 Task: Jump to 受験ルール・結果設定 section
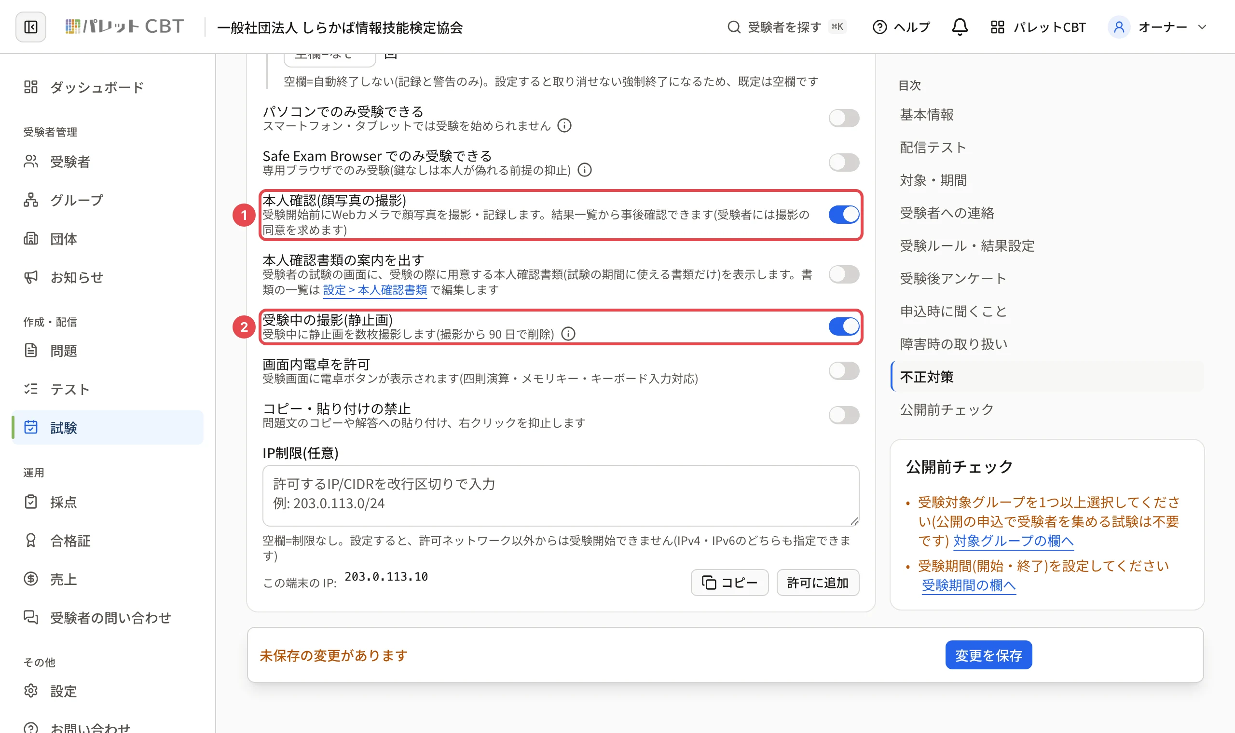967,245
